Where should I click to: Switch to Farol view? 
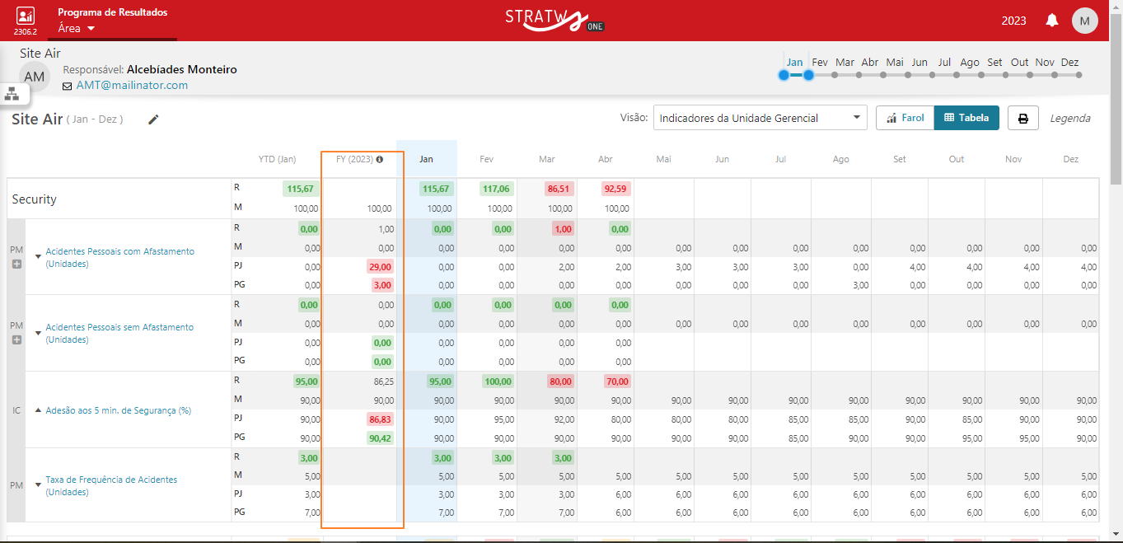[905, 118]
